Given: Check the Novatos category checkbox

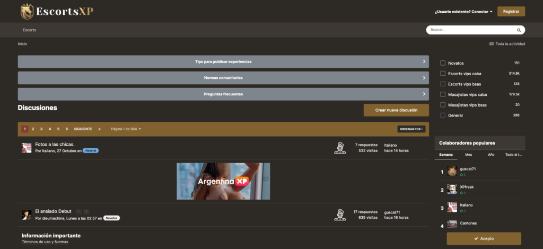Looking at the screenshot, I should (x=443, y=63).
